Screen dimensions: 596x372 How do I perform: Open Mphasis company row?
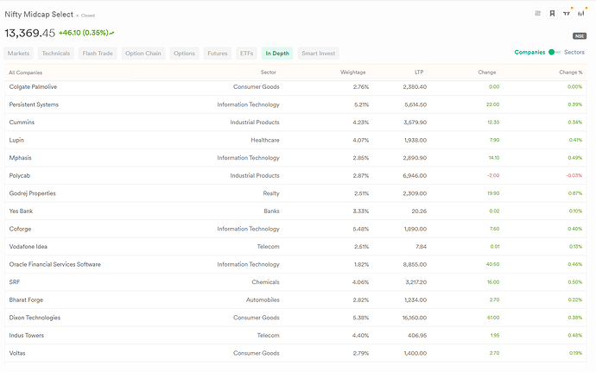coord(295,158)
